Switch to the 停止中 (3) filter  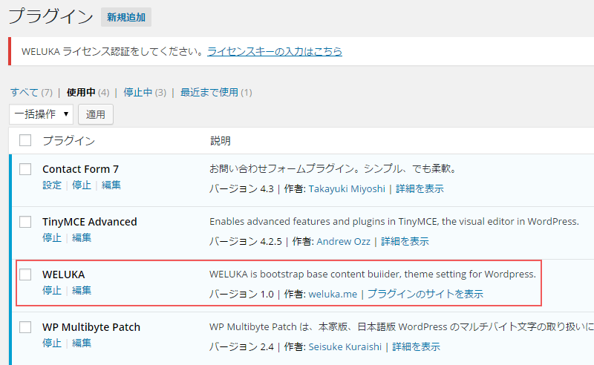(x=145, y=93)
